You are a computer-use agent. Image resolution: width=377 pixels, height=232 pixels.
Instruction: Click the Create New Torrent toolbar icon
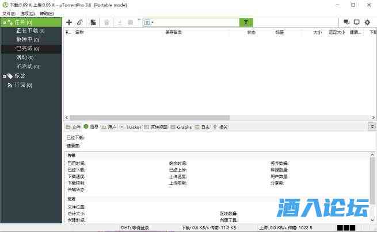(x=93, y=22)
